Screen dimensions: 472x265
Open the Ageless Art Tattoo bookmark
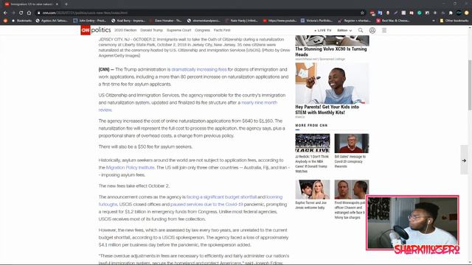coord(52,21)
